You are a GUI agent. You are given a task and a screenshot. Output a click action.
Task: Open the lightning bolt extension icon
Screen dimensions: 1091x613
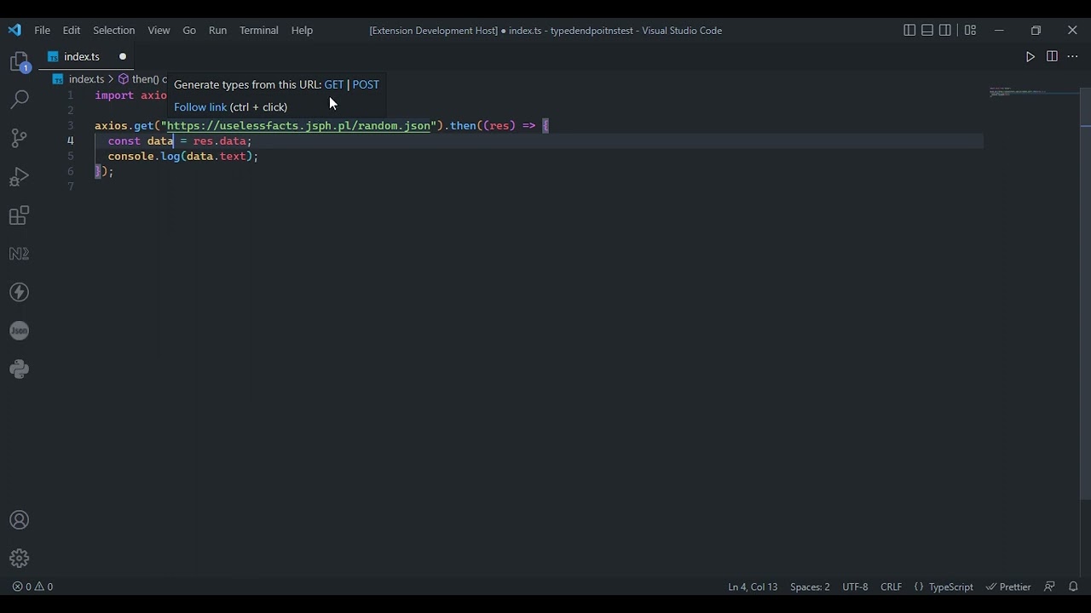[19, 292]
